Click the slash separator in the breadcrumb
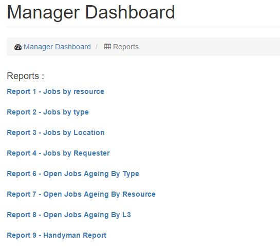 97,47
